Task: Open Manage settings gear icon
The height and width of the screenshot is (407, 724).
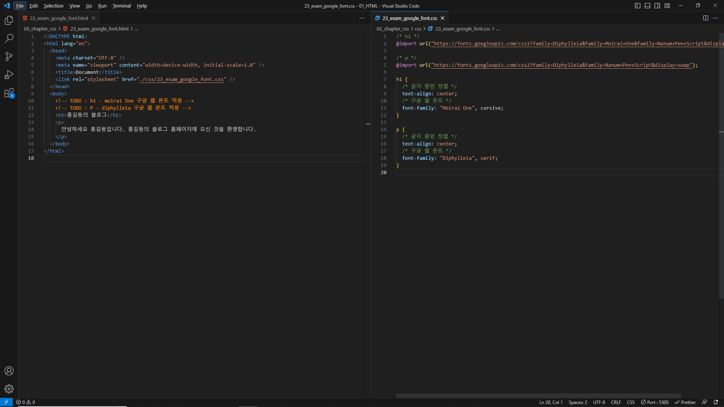Action: (9, 389)
